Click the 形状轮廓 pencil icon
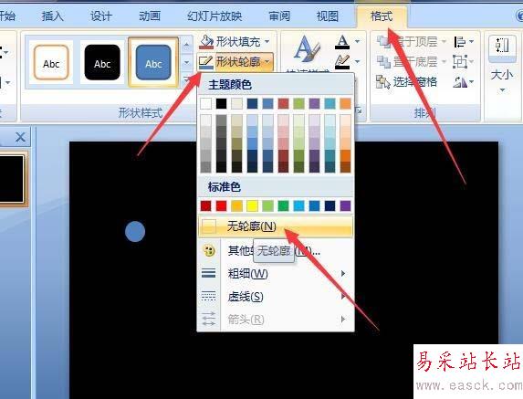The width and height of the screenshot is (523, 399). pyautogui.click(x=205, y=62)
